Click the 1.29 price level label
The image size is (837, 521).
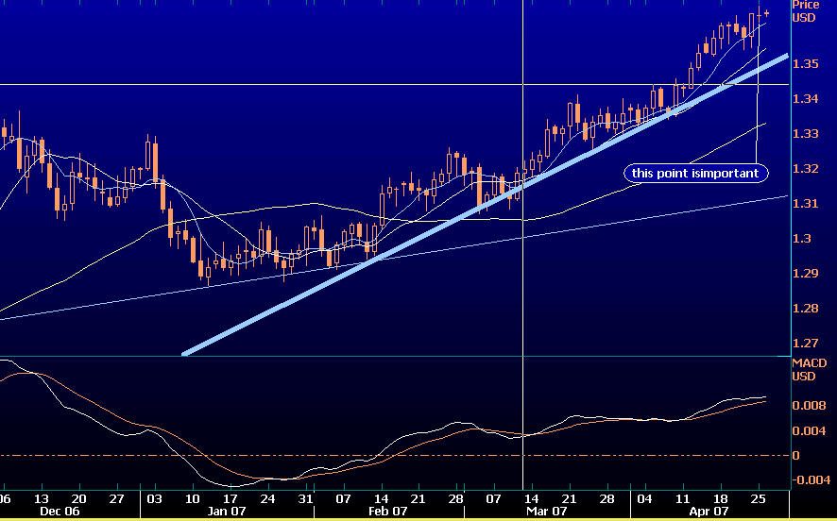tap(806, 274)
